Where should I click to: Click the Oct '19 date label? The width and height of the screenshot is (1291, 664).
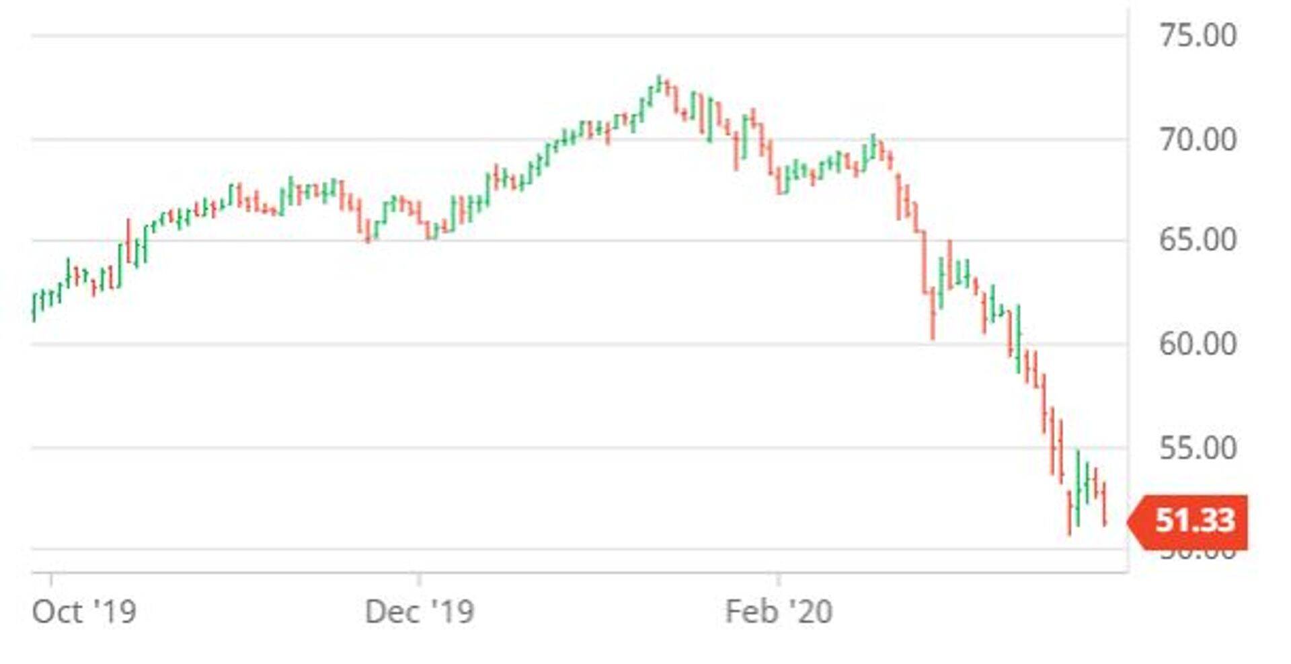(84, 612)
